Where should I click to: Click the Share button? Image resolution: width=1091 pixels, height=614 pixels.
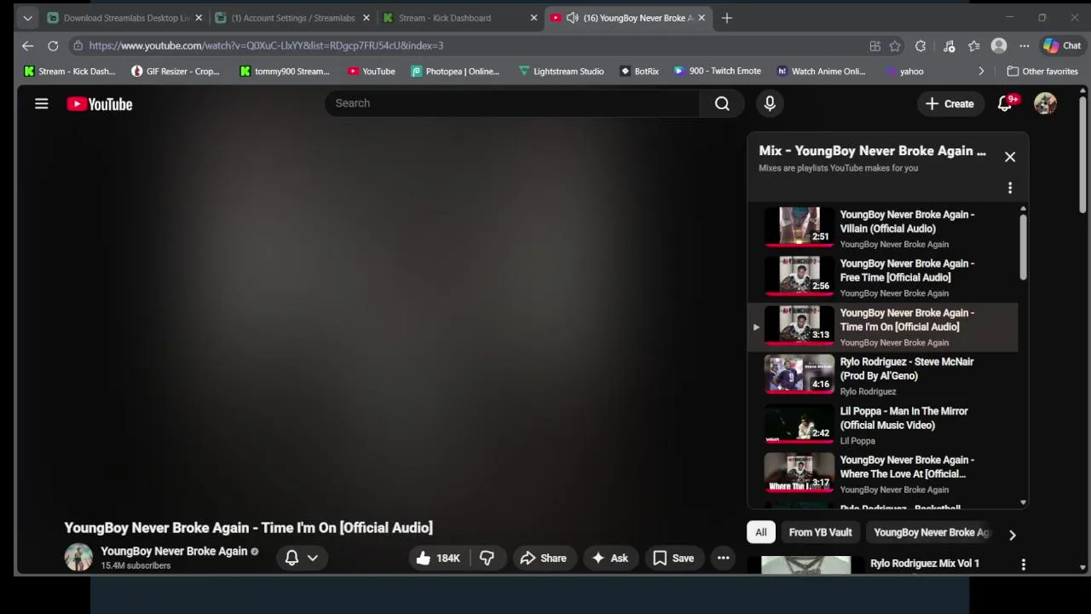543,558
